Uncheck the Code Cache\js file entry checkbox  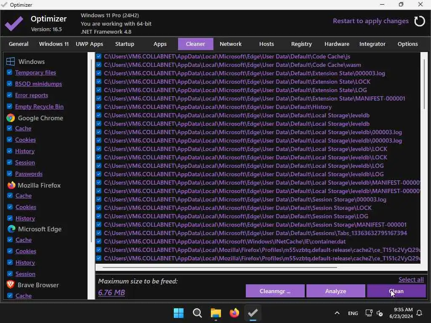[98, 56]
